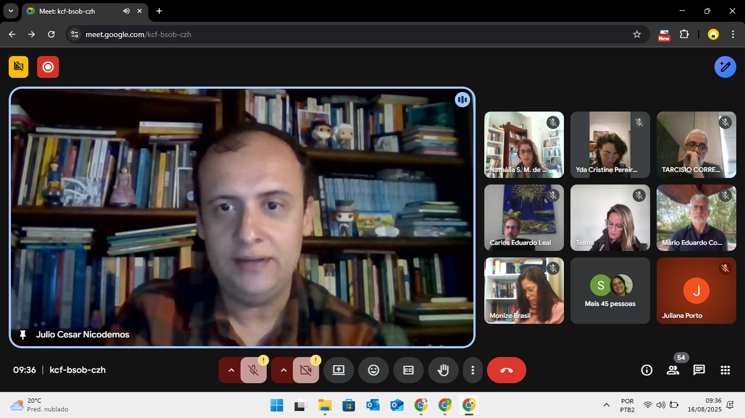Open the activities grid icon

pyautogui.click(x=725, y=370)
